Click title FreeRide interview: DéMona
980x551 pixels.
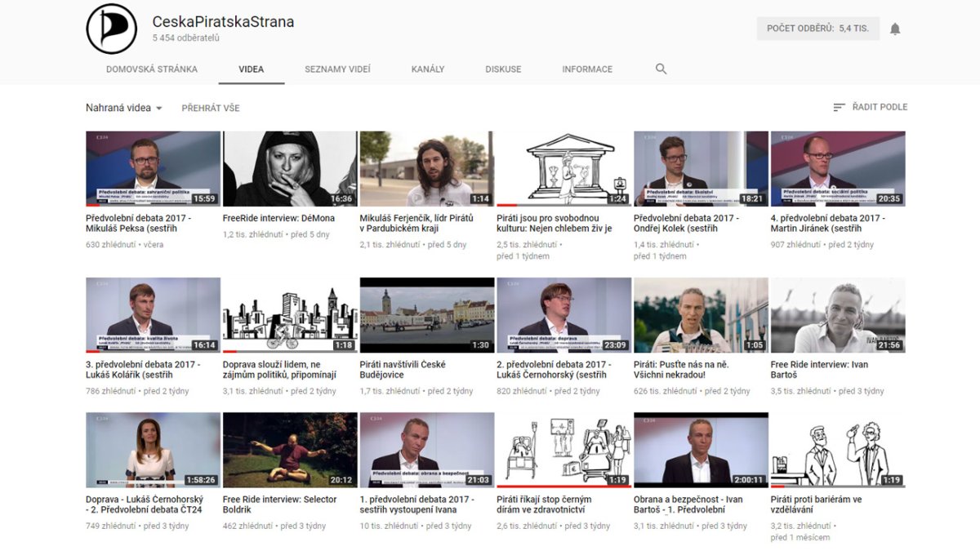tap(278, 219)
